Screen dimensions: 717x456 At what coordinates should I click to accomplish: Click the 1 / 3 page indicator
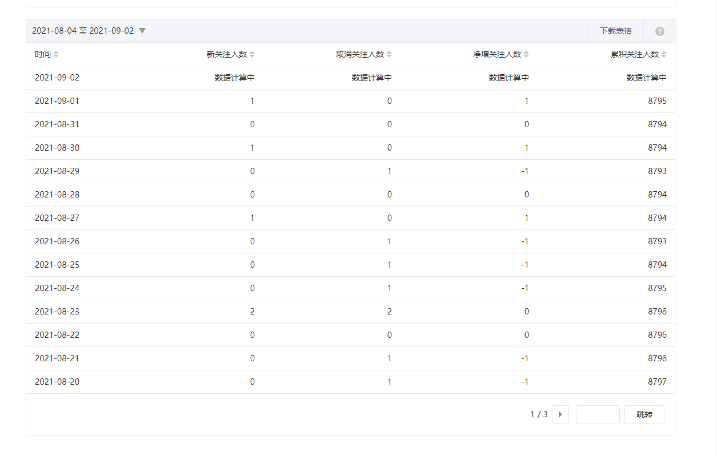[x=539, y=414]
